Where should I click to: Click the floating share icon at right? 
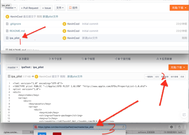[184, 115]
